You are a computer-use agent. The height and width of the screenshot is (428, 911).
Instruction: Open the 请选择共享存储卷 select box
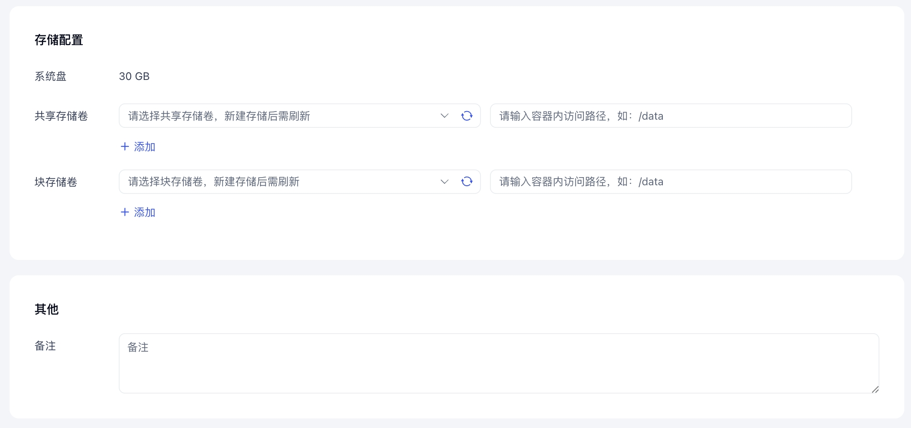point(278,116)
